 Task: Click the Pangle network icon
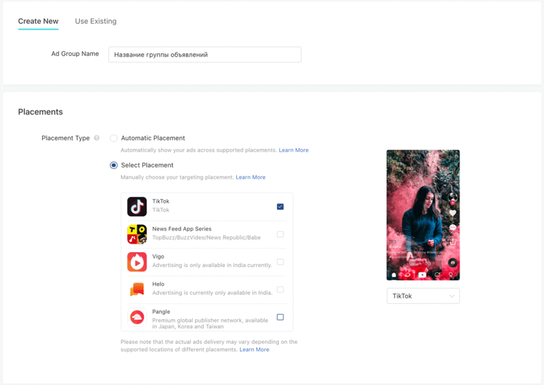click(x=137, y=317)
